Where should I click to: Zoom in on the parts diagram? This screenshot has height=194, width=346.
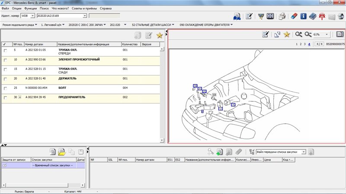[x=298, y=34]
